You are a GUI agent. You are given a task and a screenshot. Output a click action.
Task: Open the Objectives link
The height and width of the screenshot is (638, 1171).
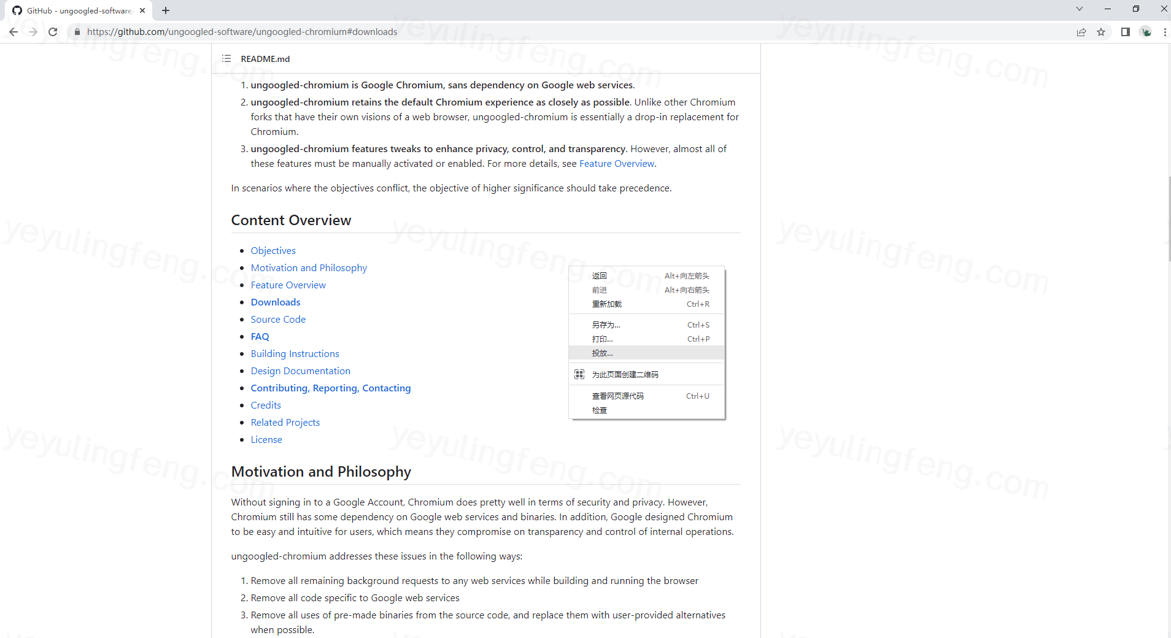pyautogui.click(x=273, y=250)
